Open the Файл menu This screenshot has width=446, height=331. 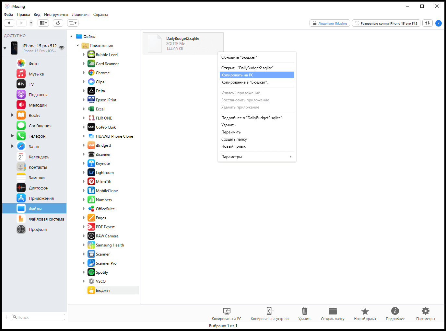tap(8, 15)
